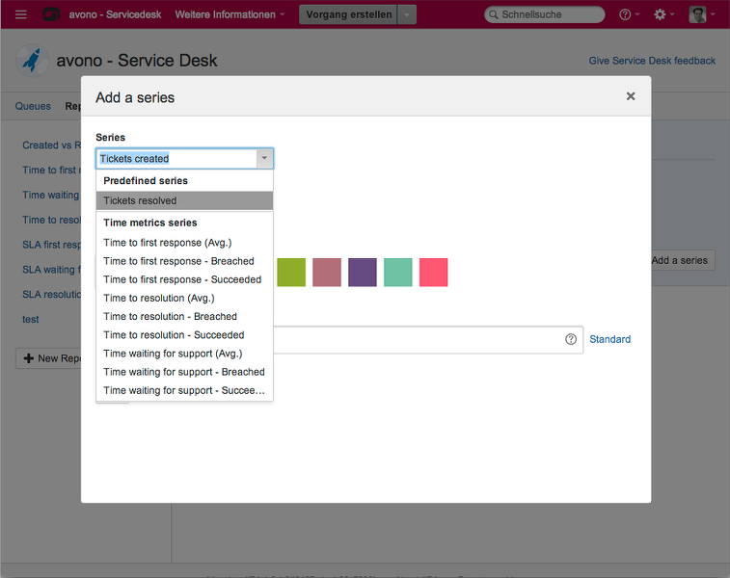Click the help question mark icon in header

(x=626, y=14)
